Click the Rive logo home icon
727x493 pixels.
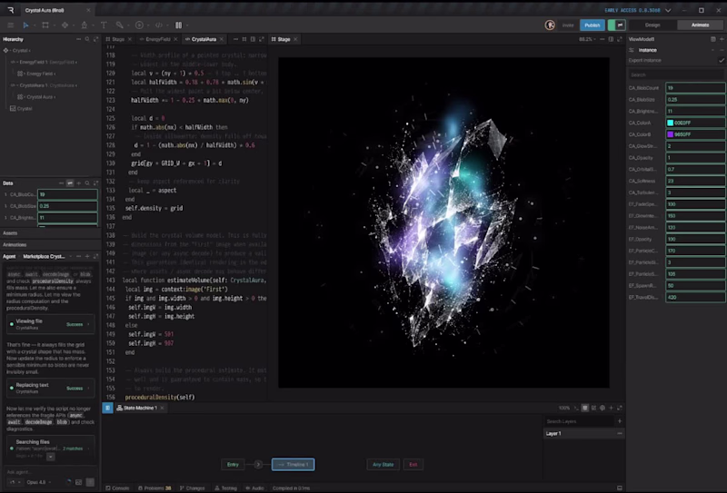point(10,10)
